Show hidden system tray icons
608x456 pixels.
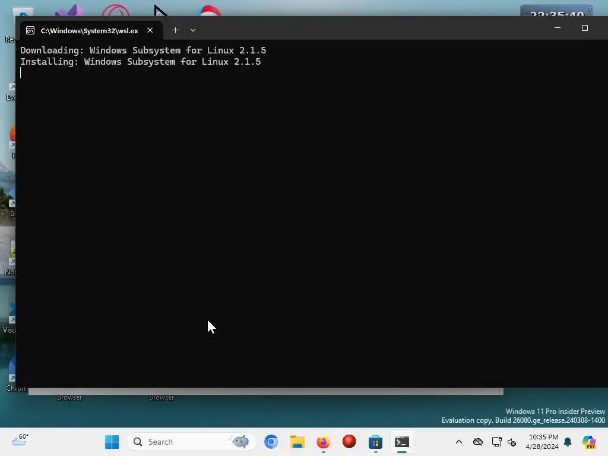[x=459, y=442]
